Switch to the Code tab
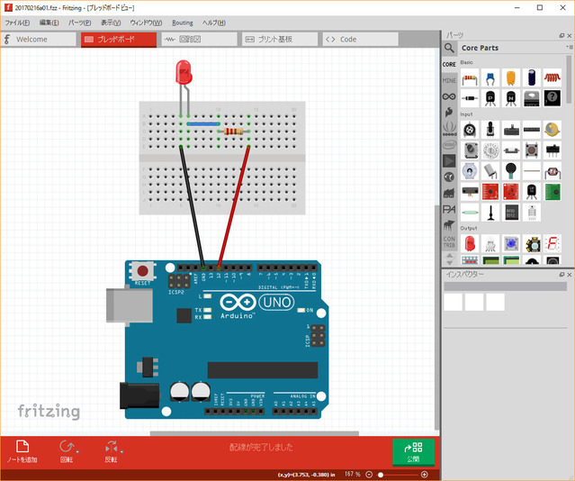575x481 pixels. click(x=361, y=40)
